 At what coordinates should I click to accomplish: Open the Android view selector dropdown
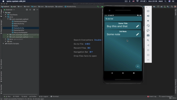[9, 10]
